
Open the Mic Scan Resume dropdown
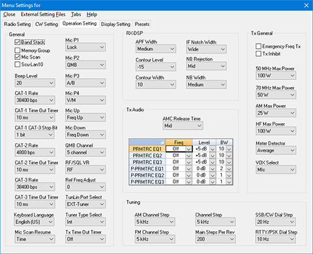point(35,239)
